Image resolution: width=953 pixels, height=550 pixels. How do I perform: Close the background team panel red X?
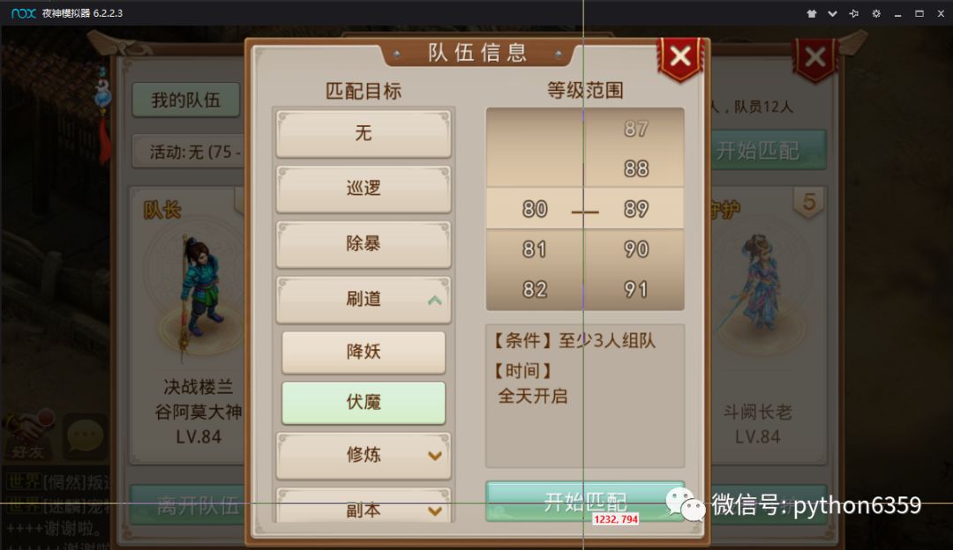[815, 57]
